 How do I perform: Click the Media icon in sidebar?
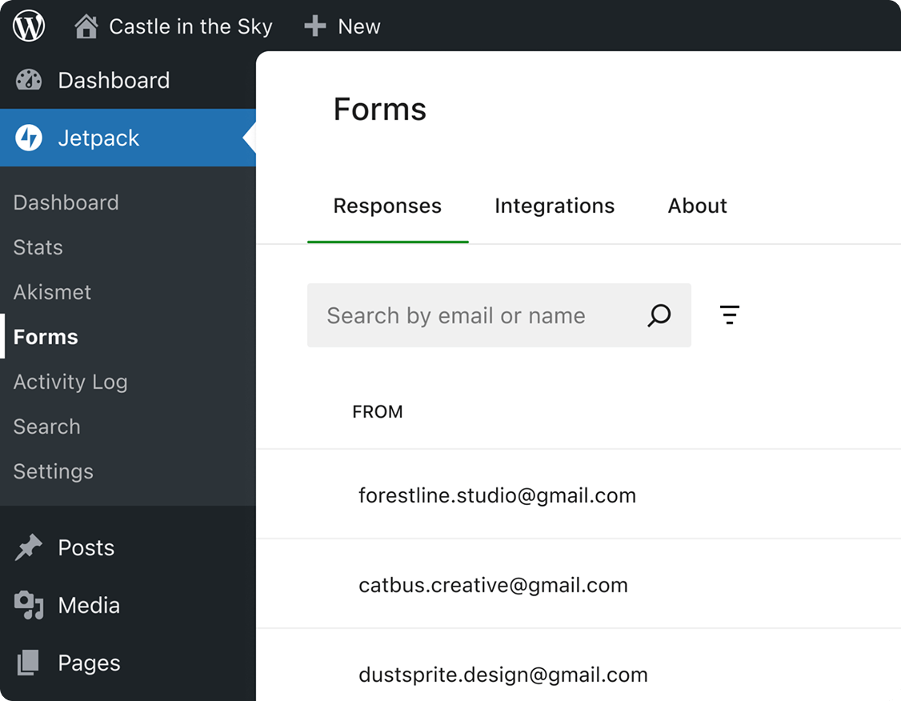[29, 606]
